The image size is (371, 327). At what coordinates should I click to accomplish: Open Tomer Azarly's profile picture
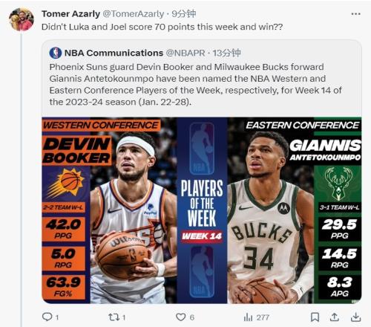tap(22, 19)
